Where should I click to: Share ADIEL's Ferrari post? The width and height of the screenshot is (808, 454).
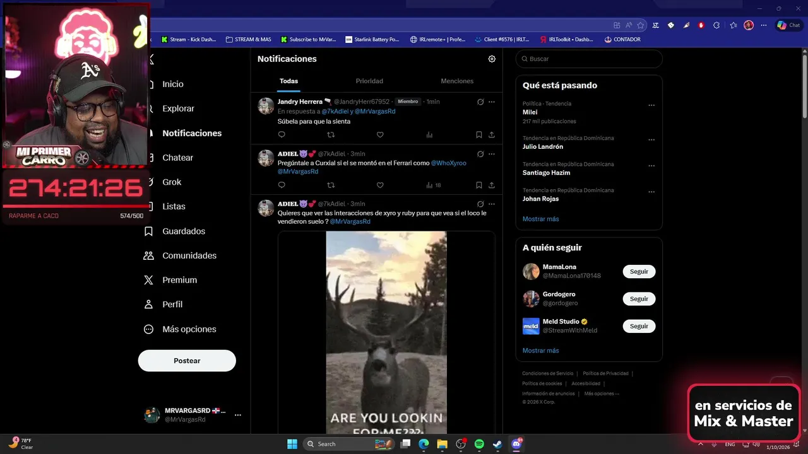(492, 185)
